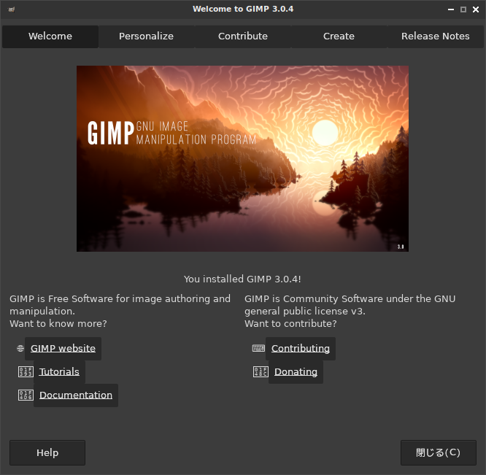Open the GIMP website link
Screen dimensions: 486x475
click(x=63, y=349)
